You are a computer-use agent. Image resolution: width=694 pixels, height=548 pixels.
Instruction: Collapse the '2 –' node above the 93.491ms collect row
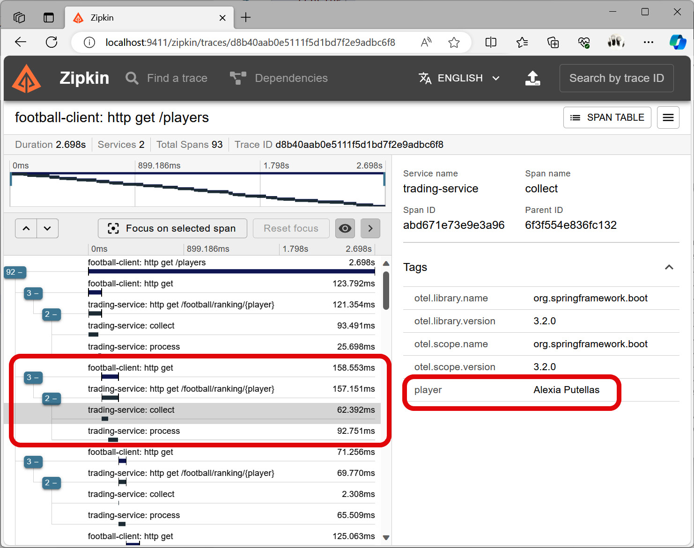coord(52,314)
